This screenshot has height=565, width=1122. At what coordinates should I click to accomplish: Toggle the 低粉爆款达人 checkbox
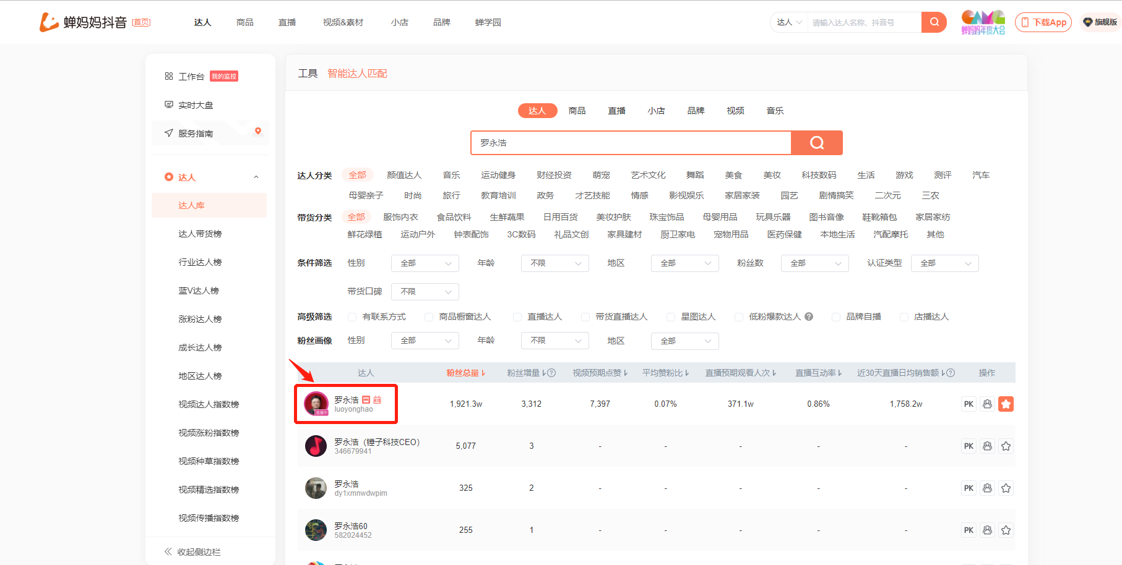(738, 316)
